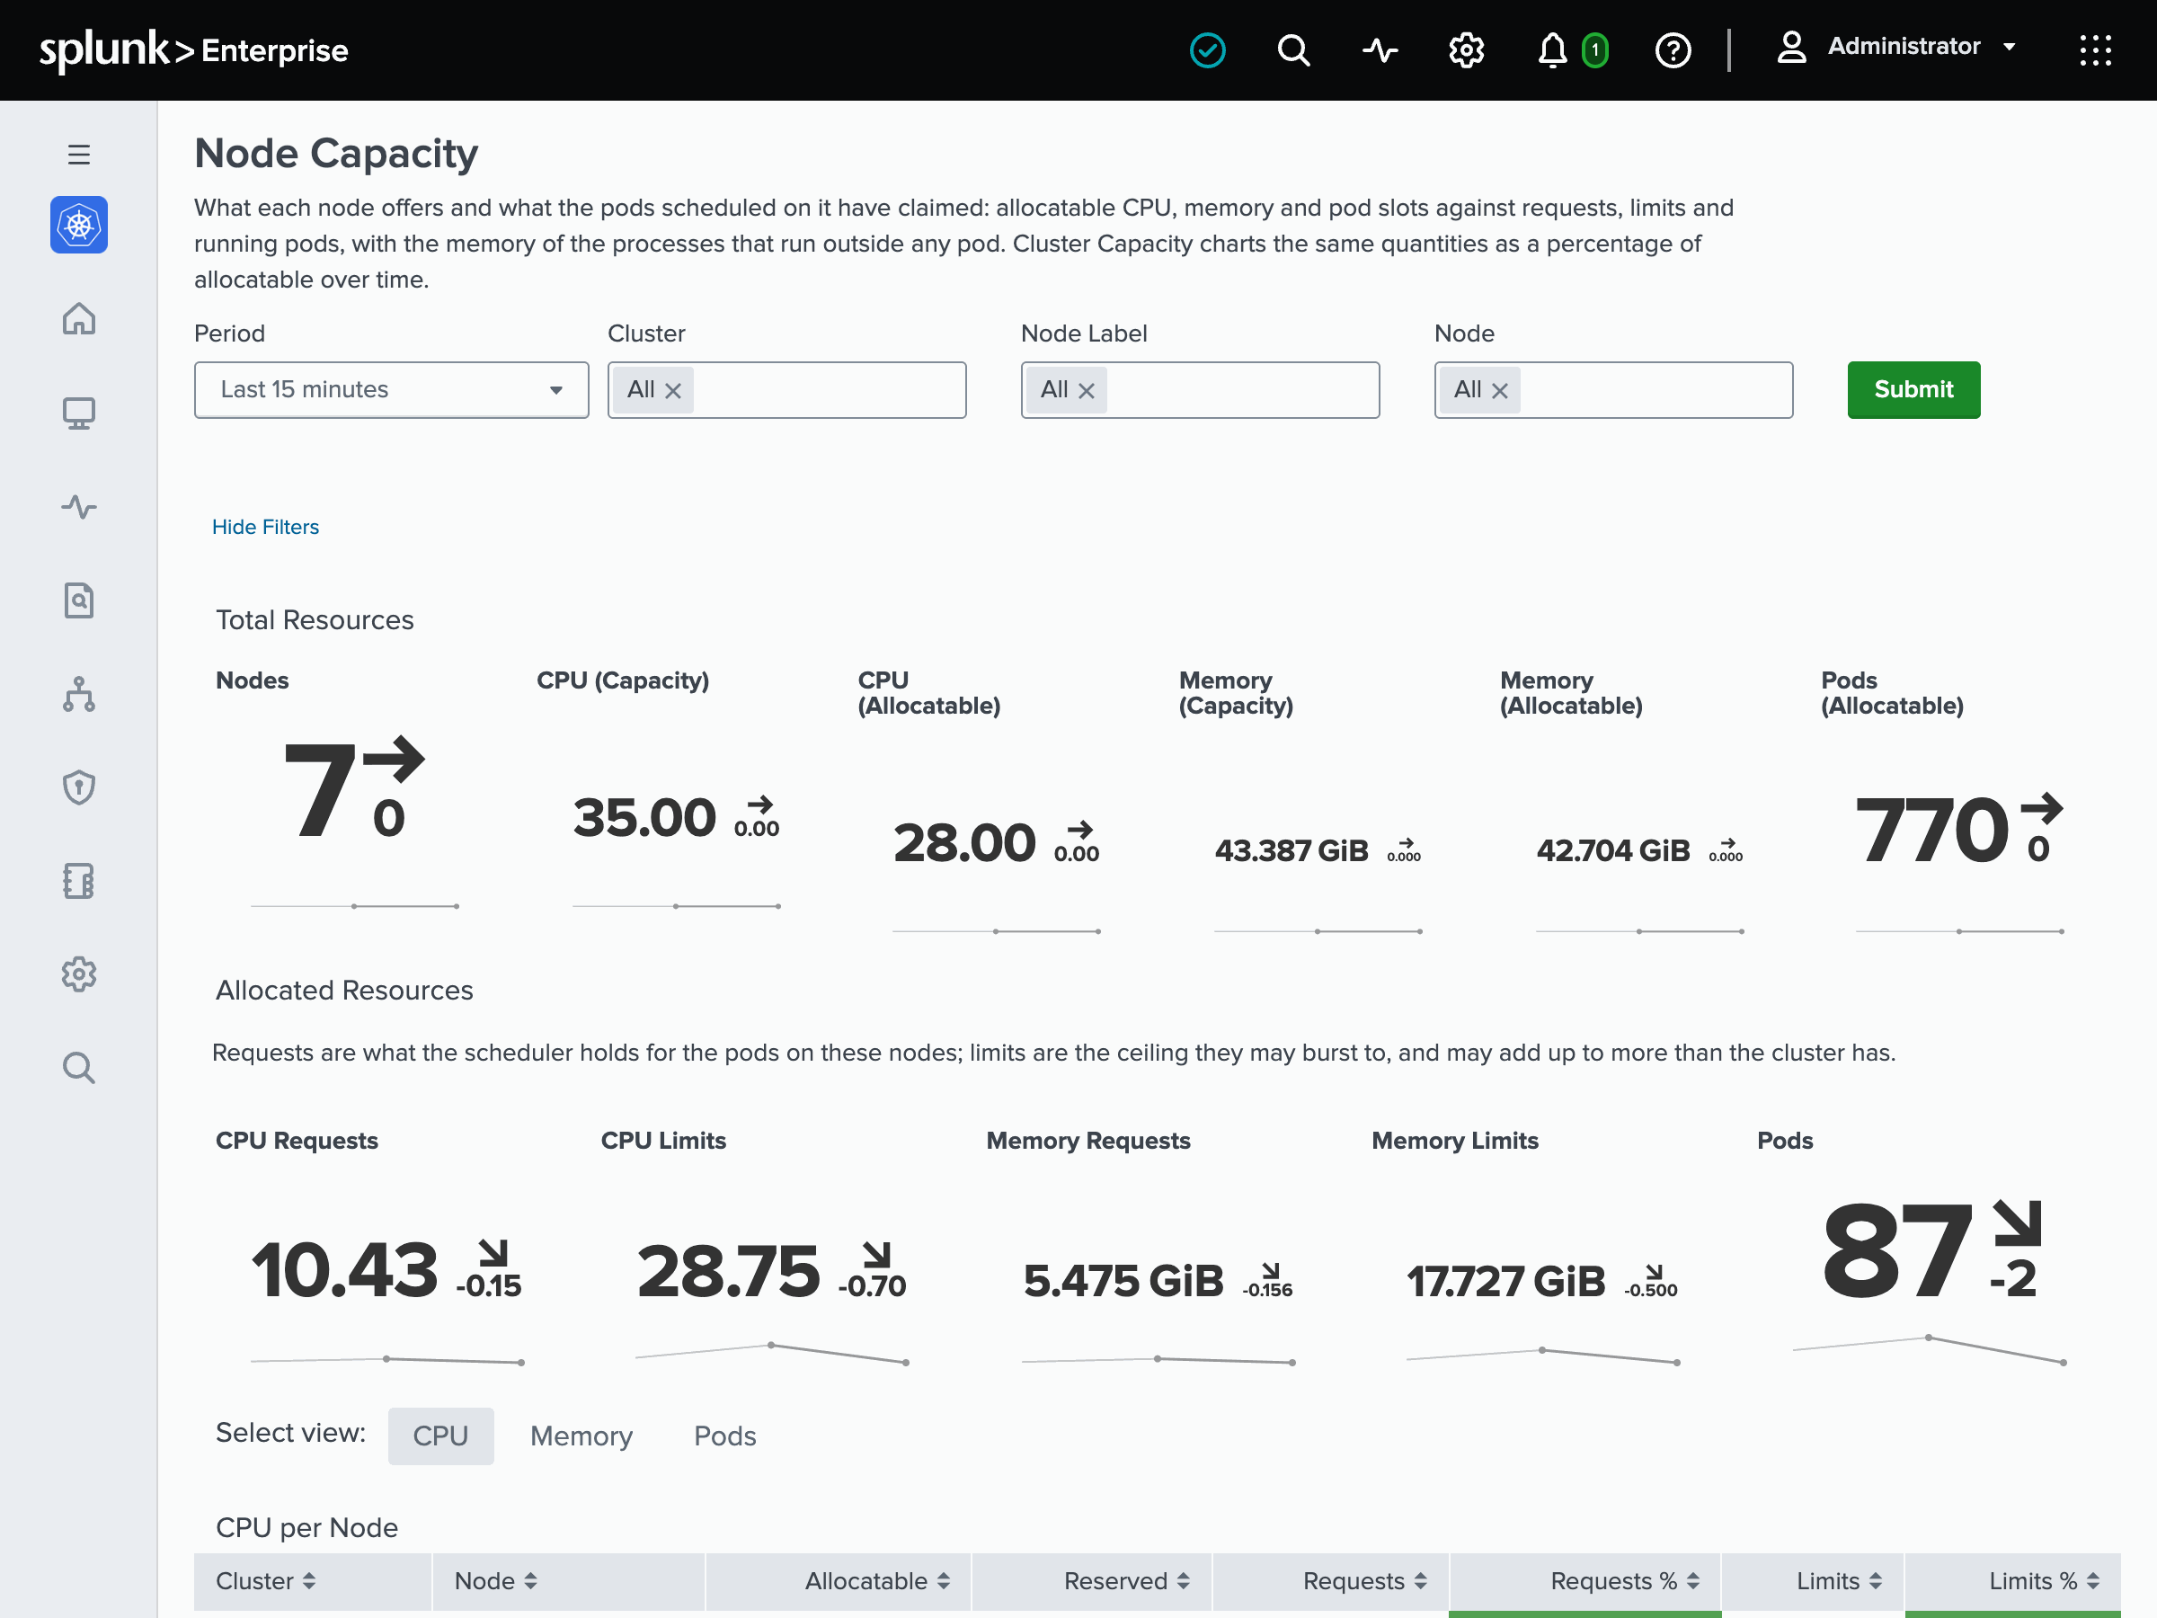Open the sidebar settings gear
This screenshot has width=2157, height=1618.
tap(79, 974)
